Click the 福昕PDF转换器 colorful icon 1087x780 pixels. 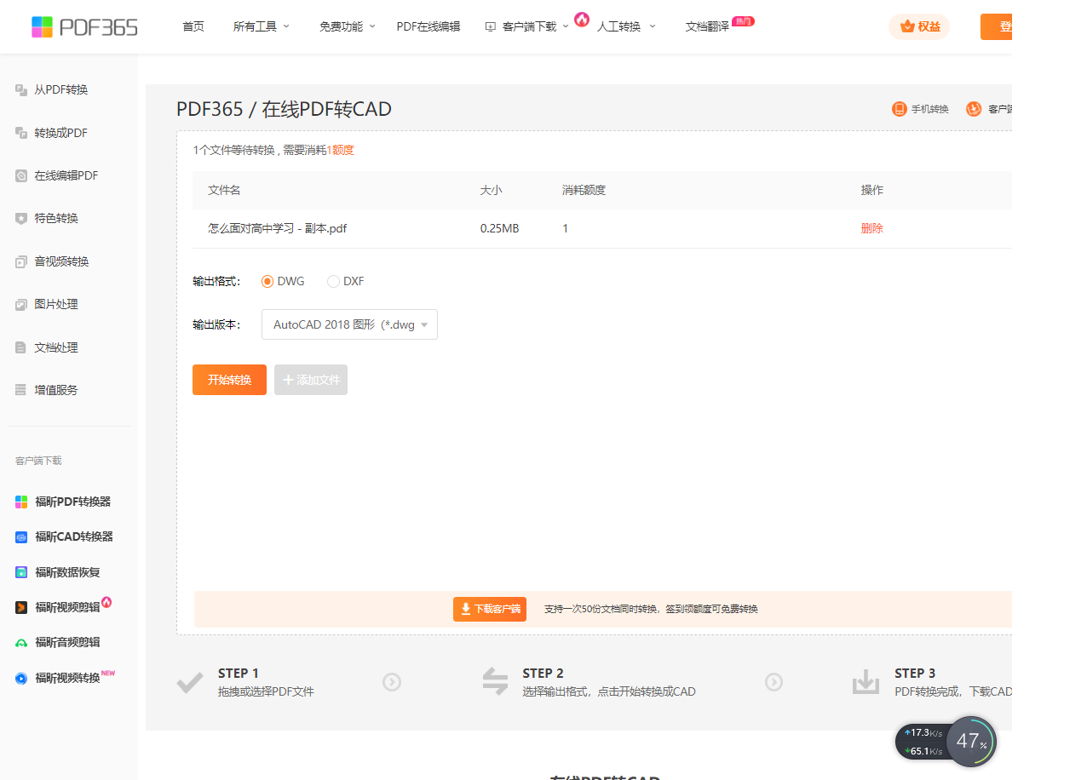click(21, 502)
